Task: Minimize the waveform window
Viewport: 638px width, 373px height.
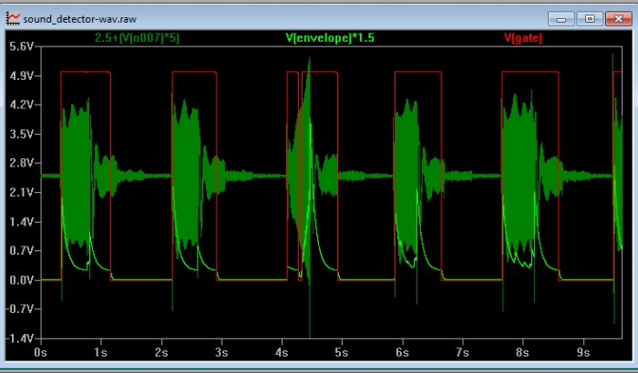Action: (561, 19)
